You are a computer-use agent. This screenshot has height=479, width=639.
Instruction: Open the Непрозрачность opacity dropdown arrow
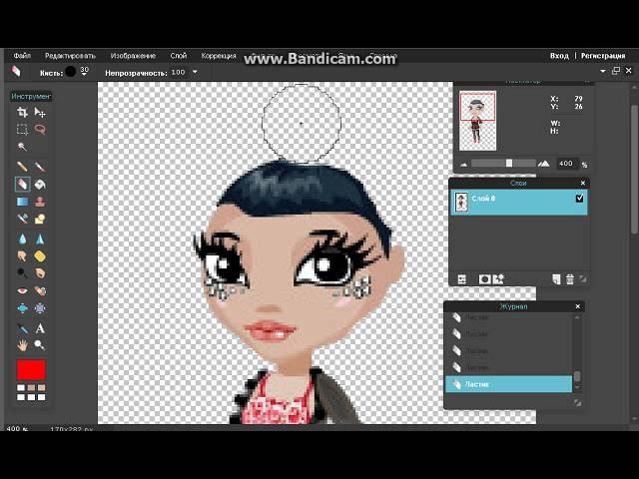click(x=195, y=72)
